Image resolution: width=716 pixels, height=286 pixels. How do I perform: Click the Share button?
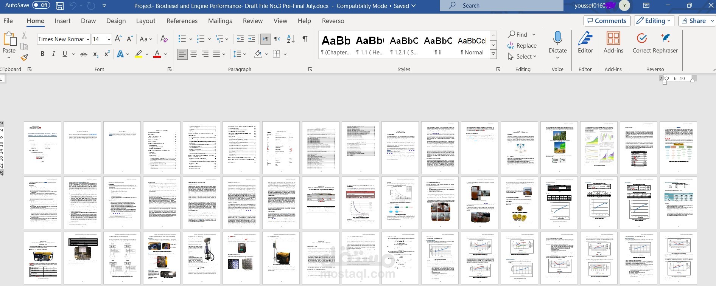694,21
